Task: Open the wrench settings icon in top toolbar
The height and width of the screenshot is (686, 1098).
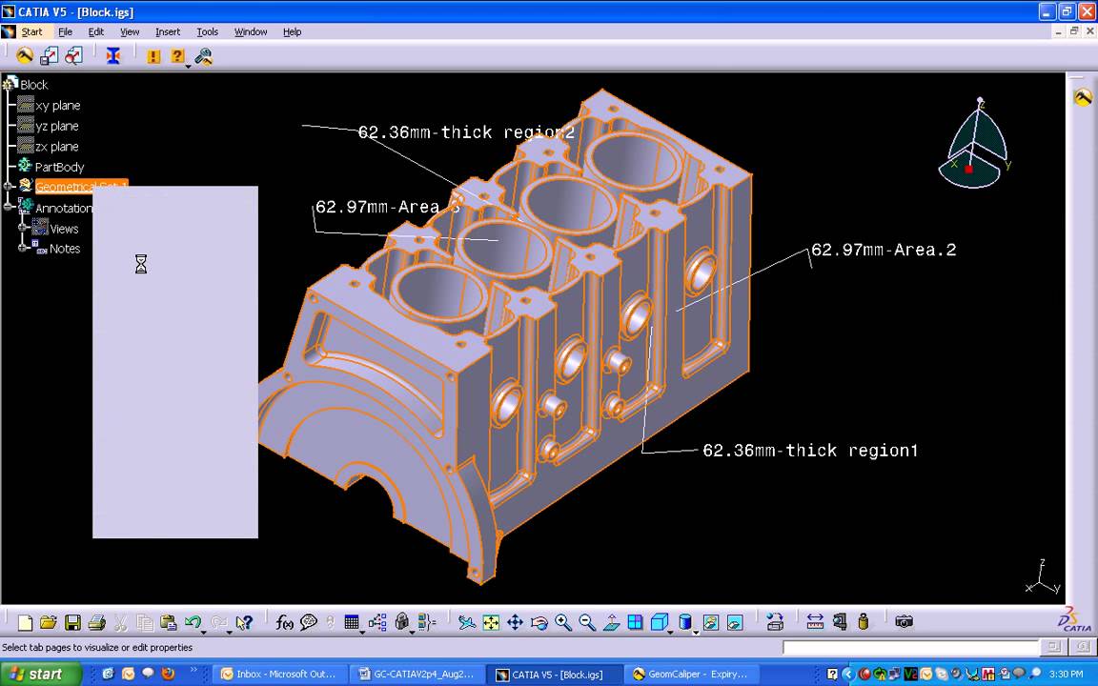Action: (204, 56)
